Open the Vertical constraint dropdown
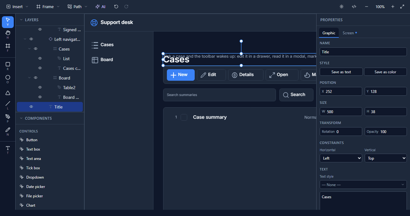The height and width of the screenshot is (216, 410). click(386, 158)
